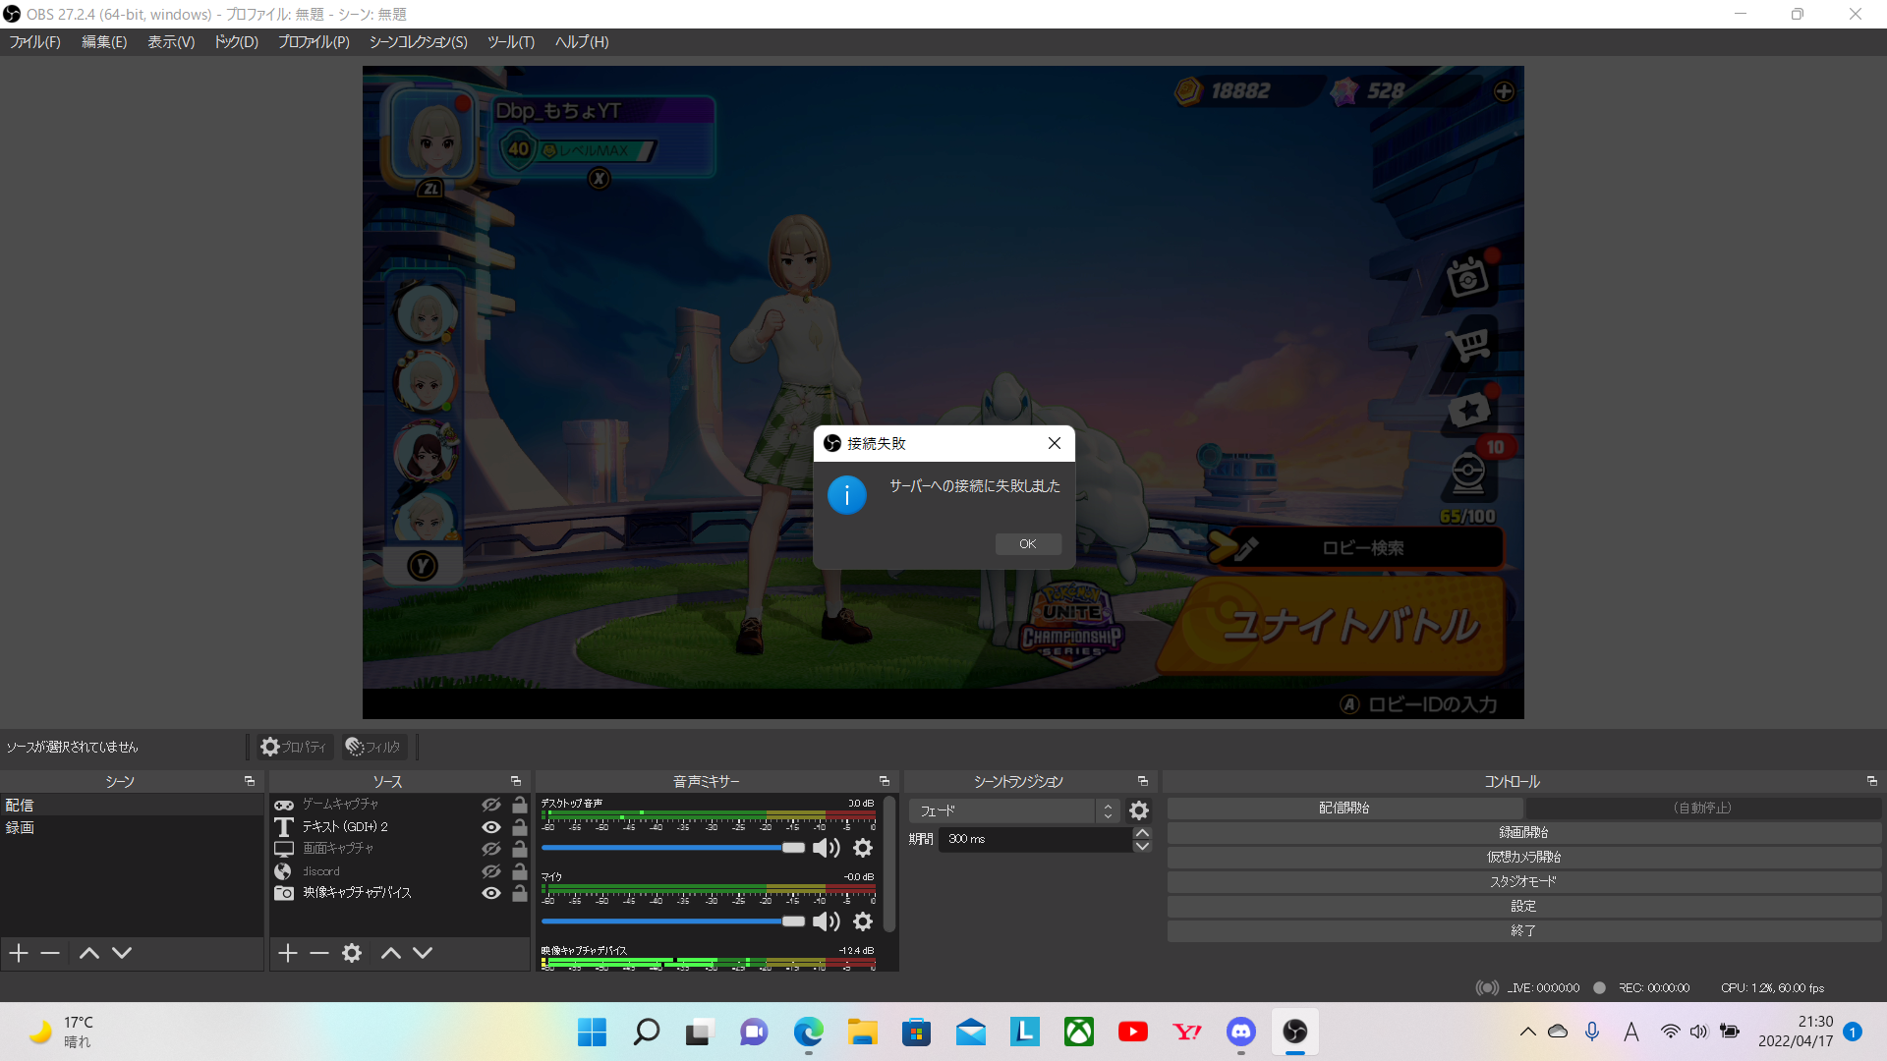This screenshot has height=1061, width=1887.
Task: Open source properties gear in sources toolbar
Action: point(352,953)
